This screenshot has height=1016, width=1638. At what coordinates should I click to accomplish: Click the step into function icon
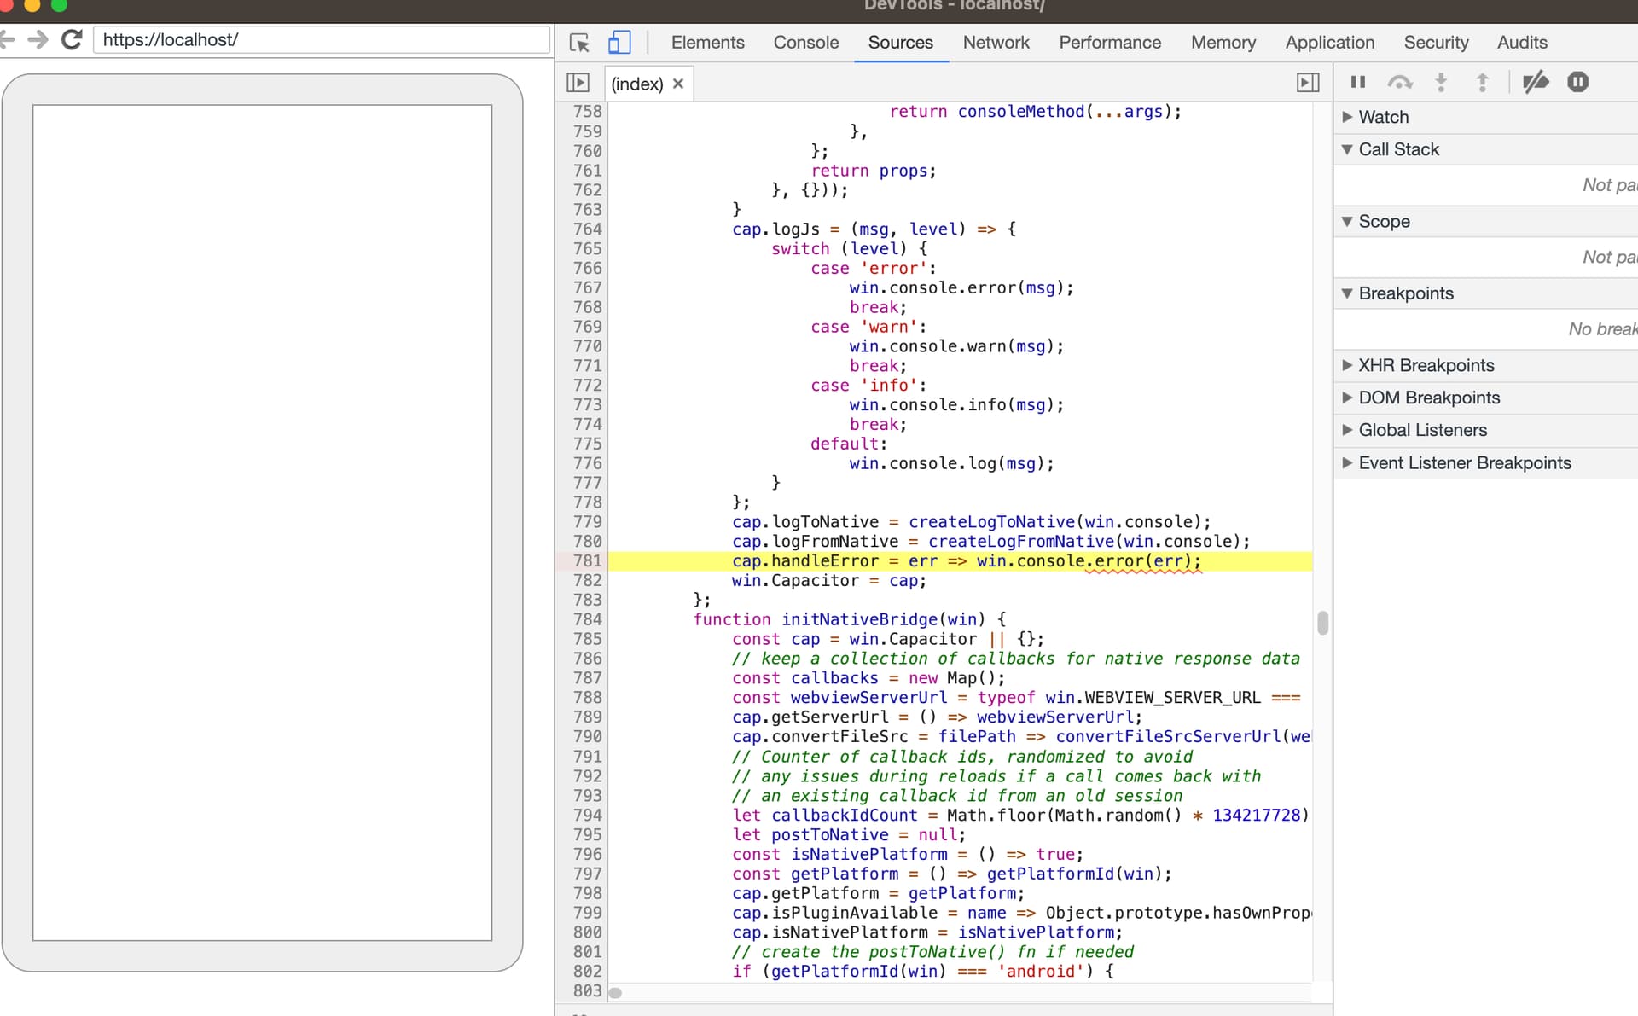pos(1441,83)
